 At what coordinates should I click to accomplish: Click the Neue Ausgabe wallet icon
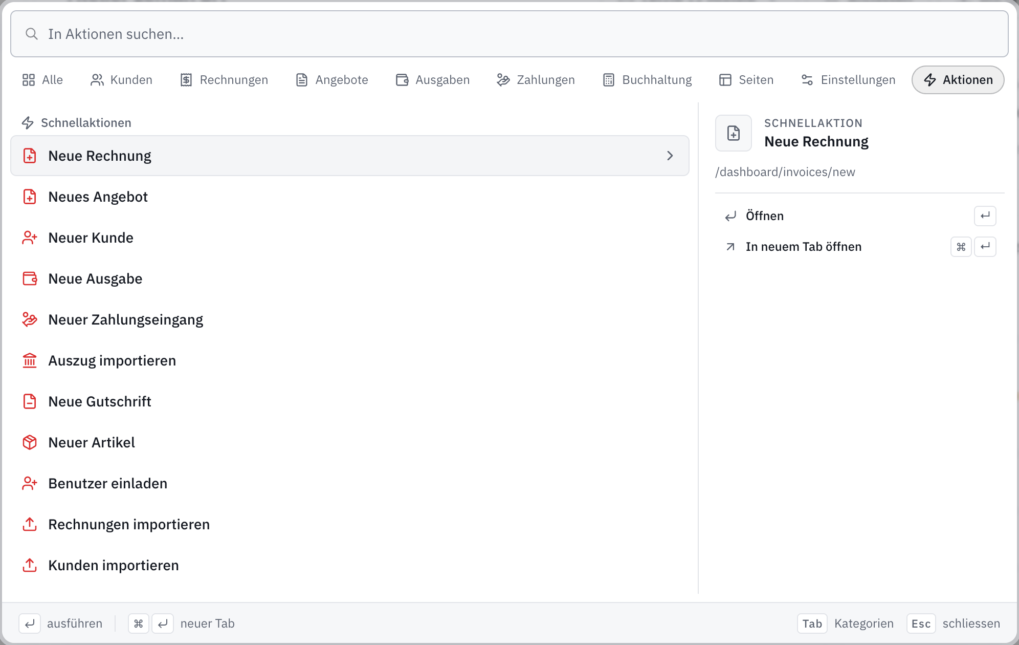(30, 278)
